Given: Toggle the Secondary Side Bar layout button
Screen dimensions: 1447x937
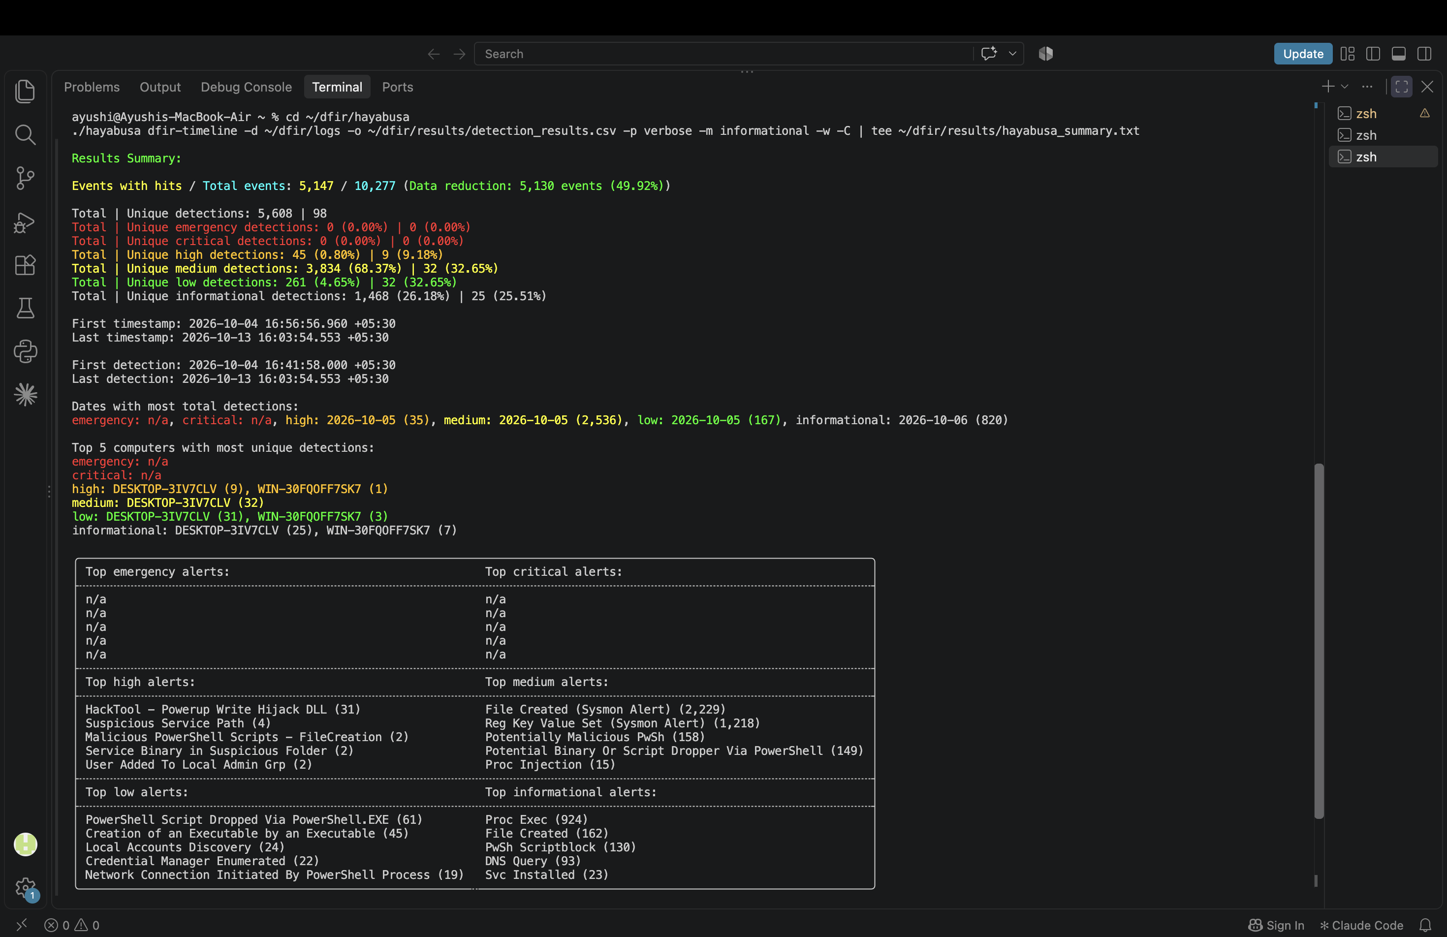Looking at the screenshot, I should [x=1424, y=54].
